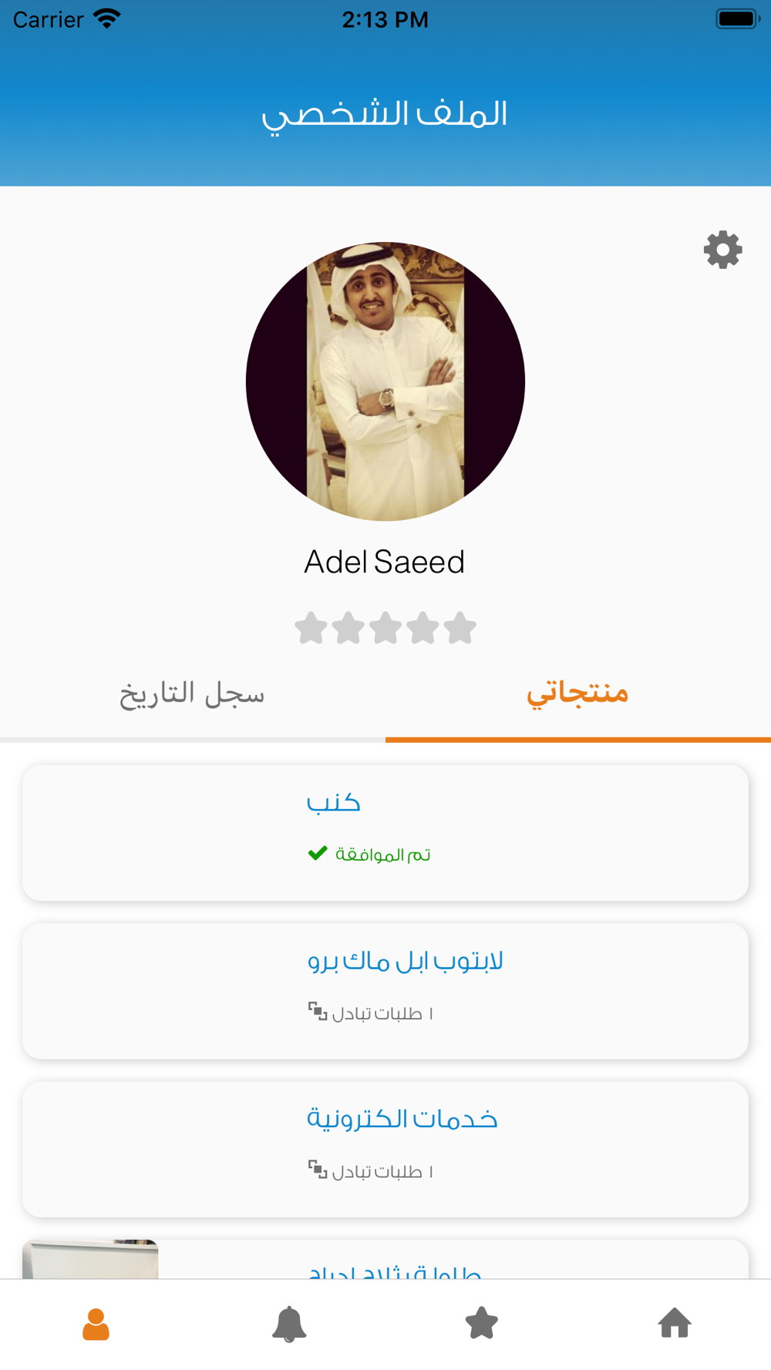The width and height of the screenshot is (771, 1370).
Task: Click exchange requests icon under لابتوب ابل ماك برو
Action: click(x=318, y=1012)
